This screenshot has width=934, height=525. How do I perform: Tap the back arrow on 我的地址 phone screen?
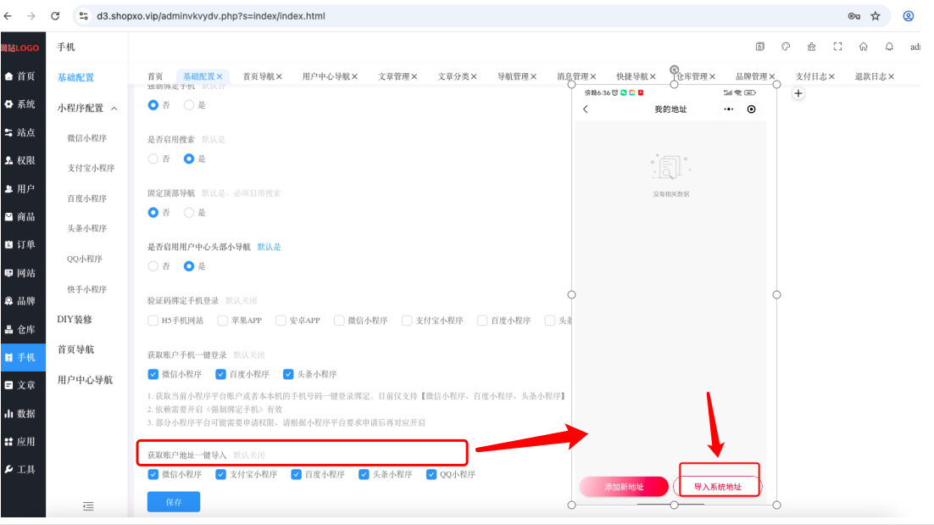586,109
